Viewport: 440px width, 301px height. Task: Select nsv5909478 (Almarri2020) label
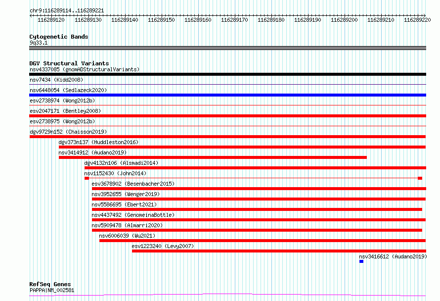pos(127,225)
